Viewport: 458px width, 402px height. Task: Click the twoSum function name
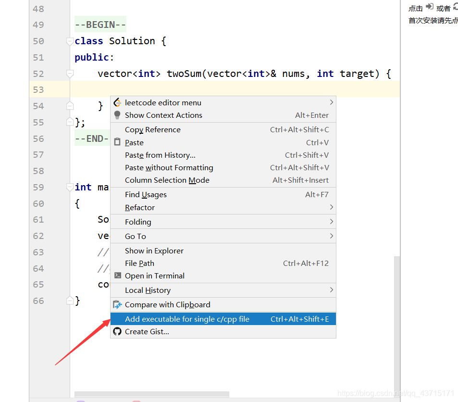point(184,74)
